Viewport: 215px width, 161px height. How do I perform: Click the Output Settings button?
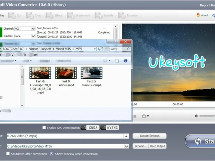click(x=150, y=136)
